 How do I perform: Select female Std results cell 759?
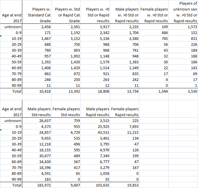(66, 121)
